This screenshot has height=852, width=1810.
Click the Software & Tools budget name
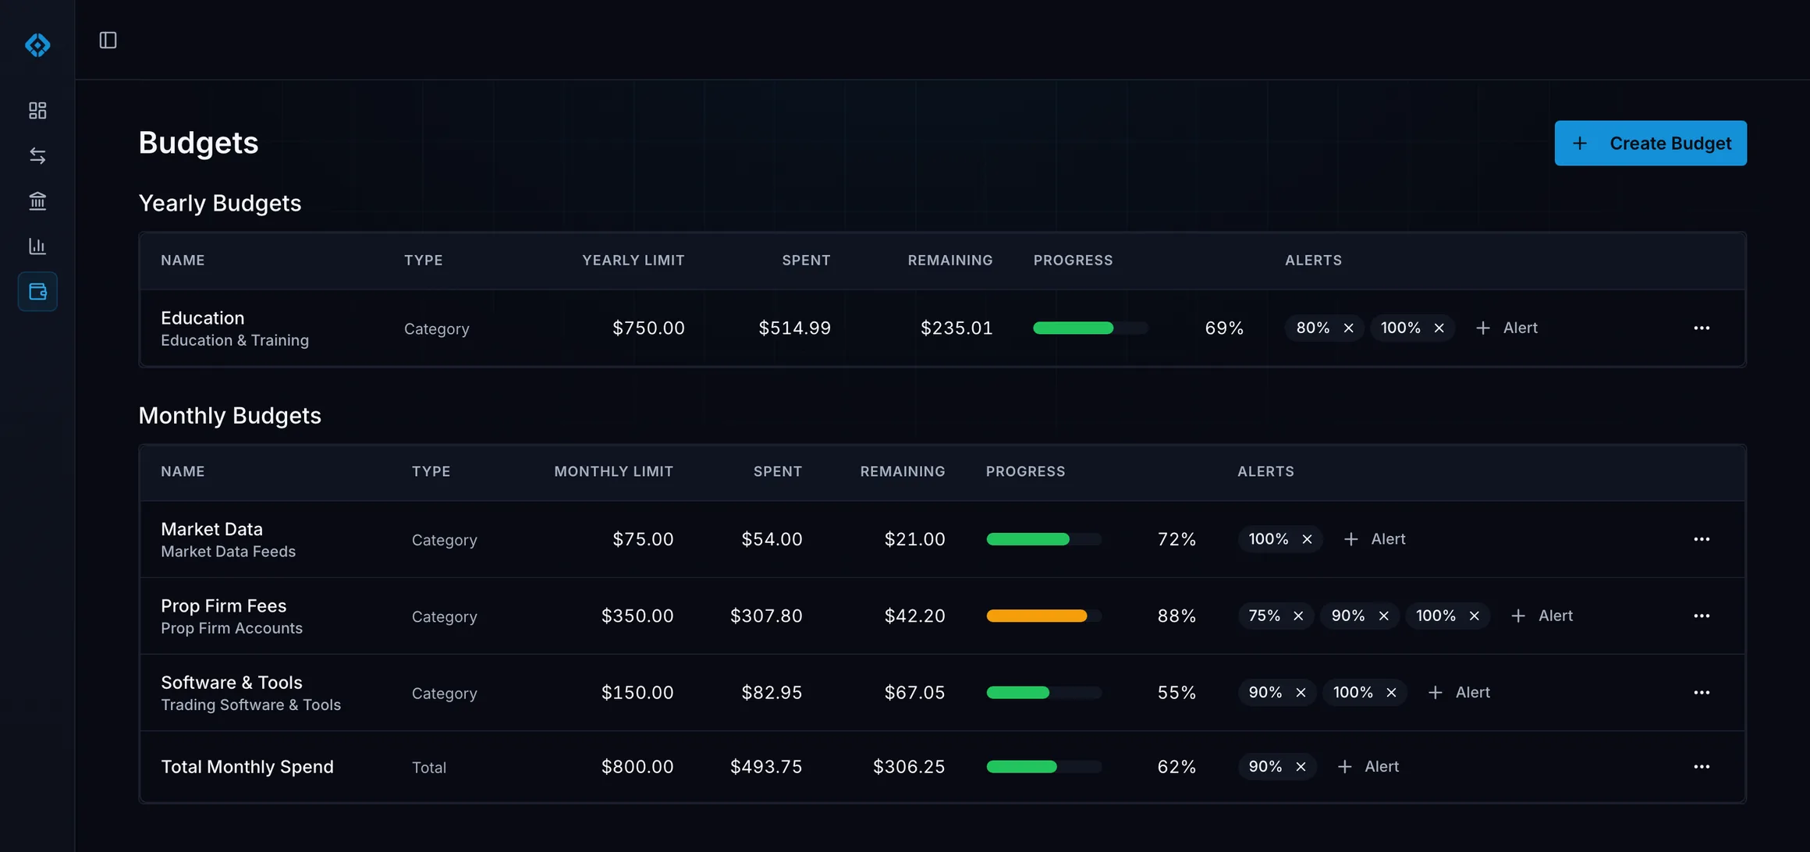231,682
